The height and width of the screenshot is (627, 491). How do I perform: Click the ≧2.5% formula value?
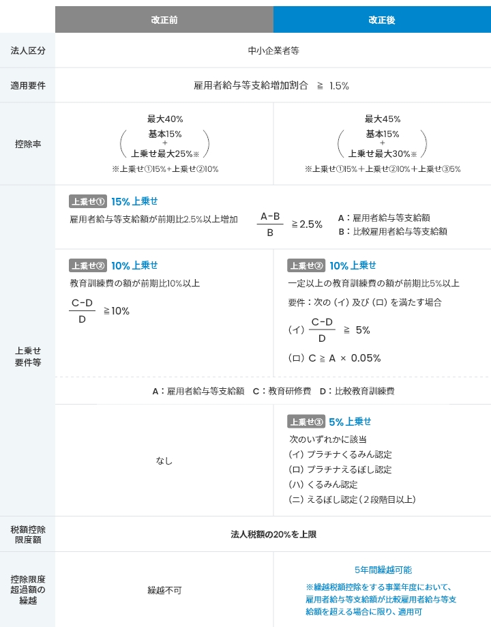coord(307,224)
